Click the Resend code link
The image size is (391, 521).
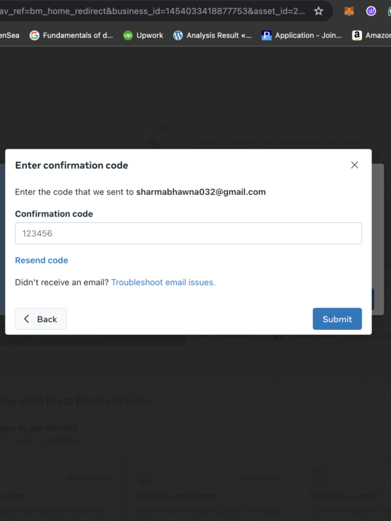click(x=42, y=260)
